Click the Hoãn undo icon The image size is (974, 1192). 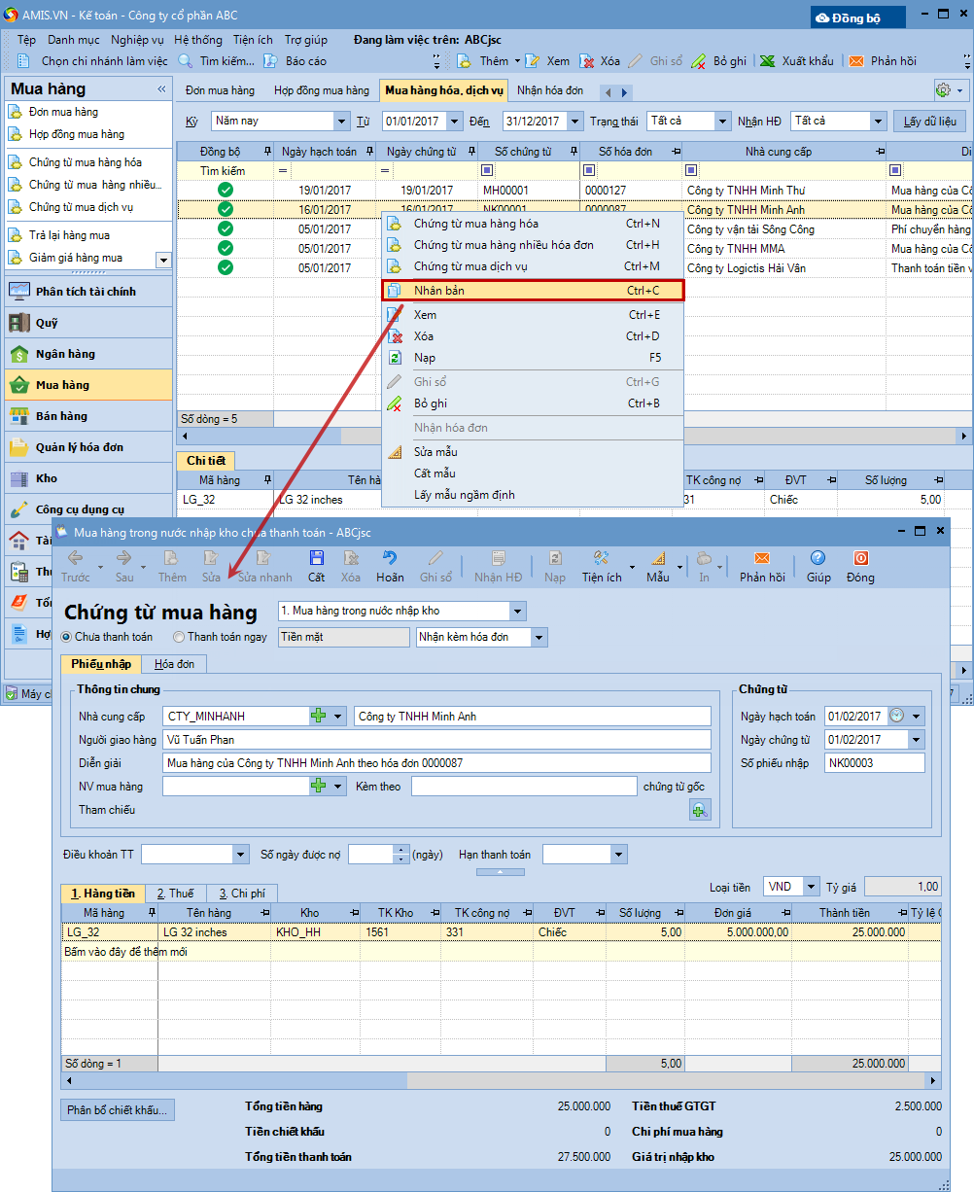coord(390,558)
